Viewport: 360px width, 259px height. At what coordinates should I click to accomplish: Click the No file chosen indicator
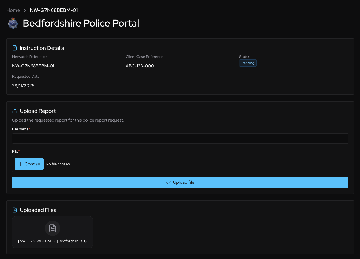(x=58, y=164)
